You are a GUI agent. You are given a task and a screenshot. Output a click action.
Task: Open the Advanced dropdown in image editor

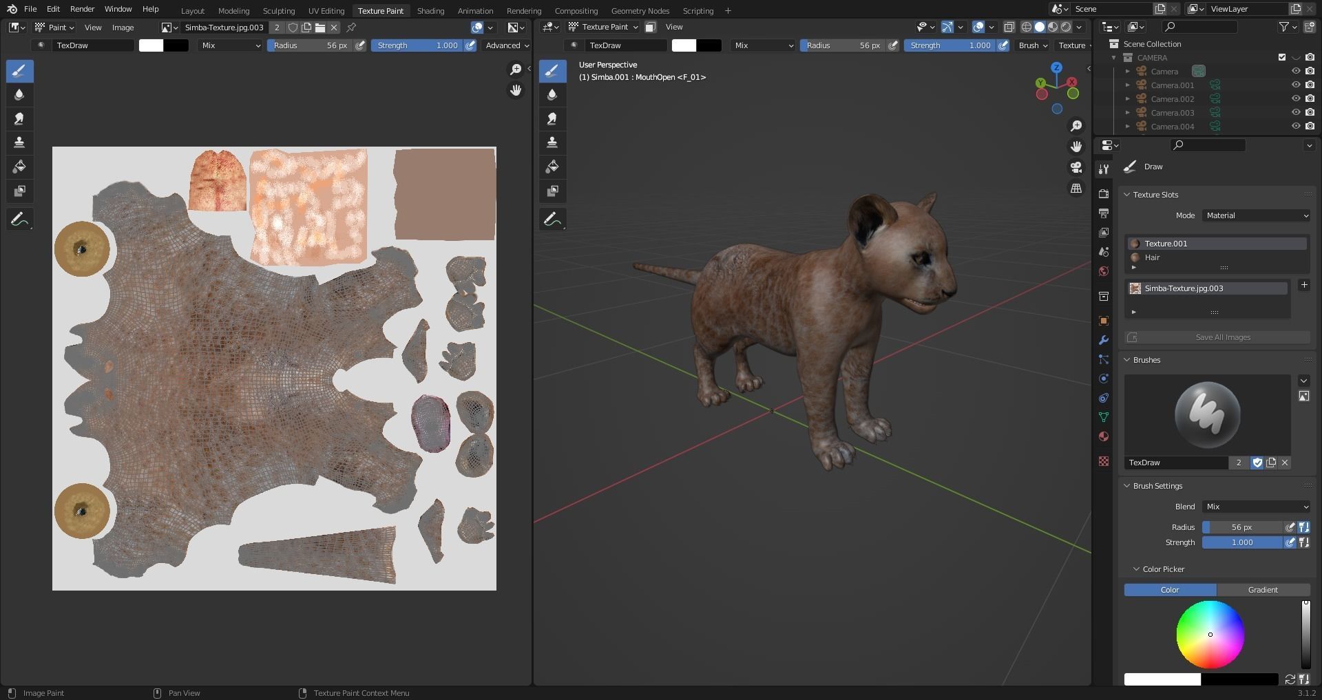(507, 45)
